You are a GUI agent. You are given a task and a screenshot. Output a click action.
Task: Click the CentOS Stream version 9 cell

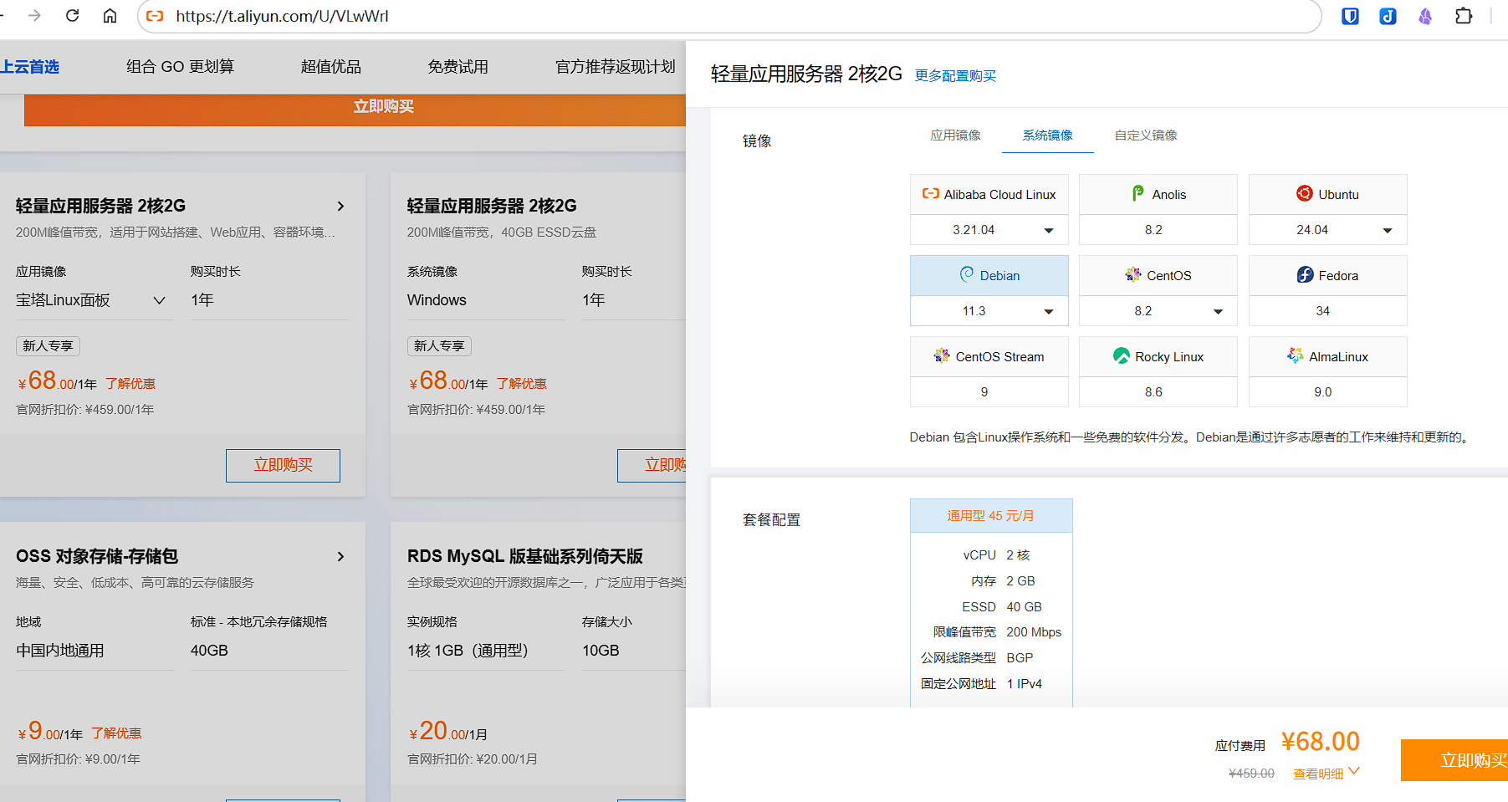(989, 392)
